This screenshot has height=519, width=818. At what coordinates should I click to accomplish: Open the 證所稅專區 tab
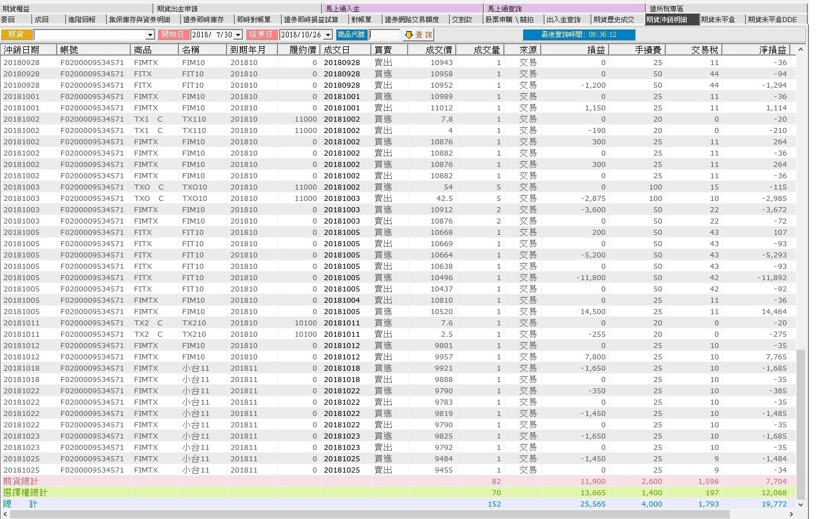click(726, 8)
